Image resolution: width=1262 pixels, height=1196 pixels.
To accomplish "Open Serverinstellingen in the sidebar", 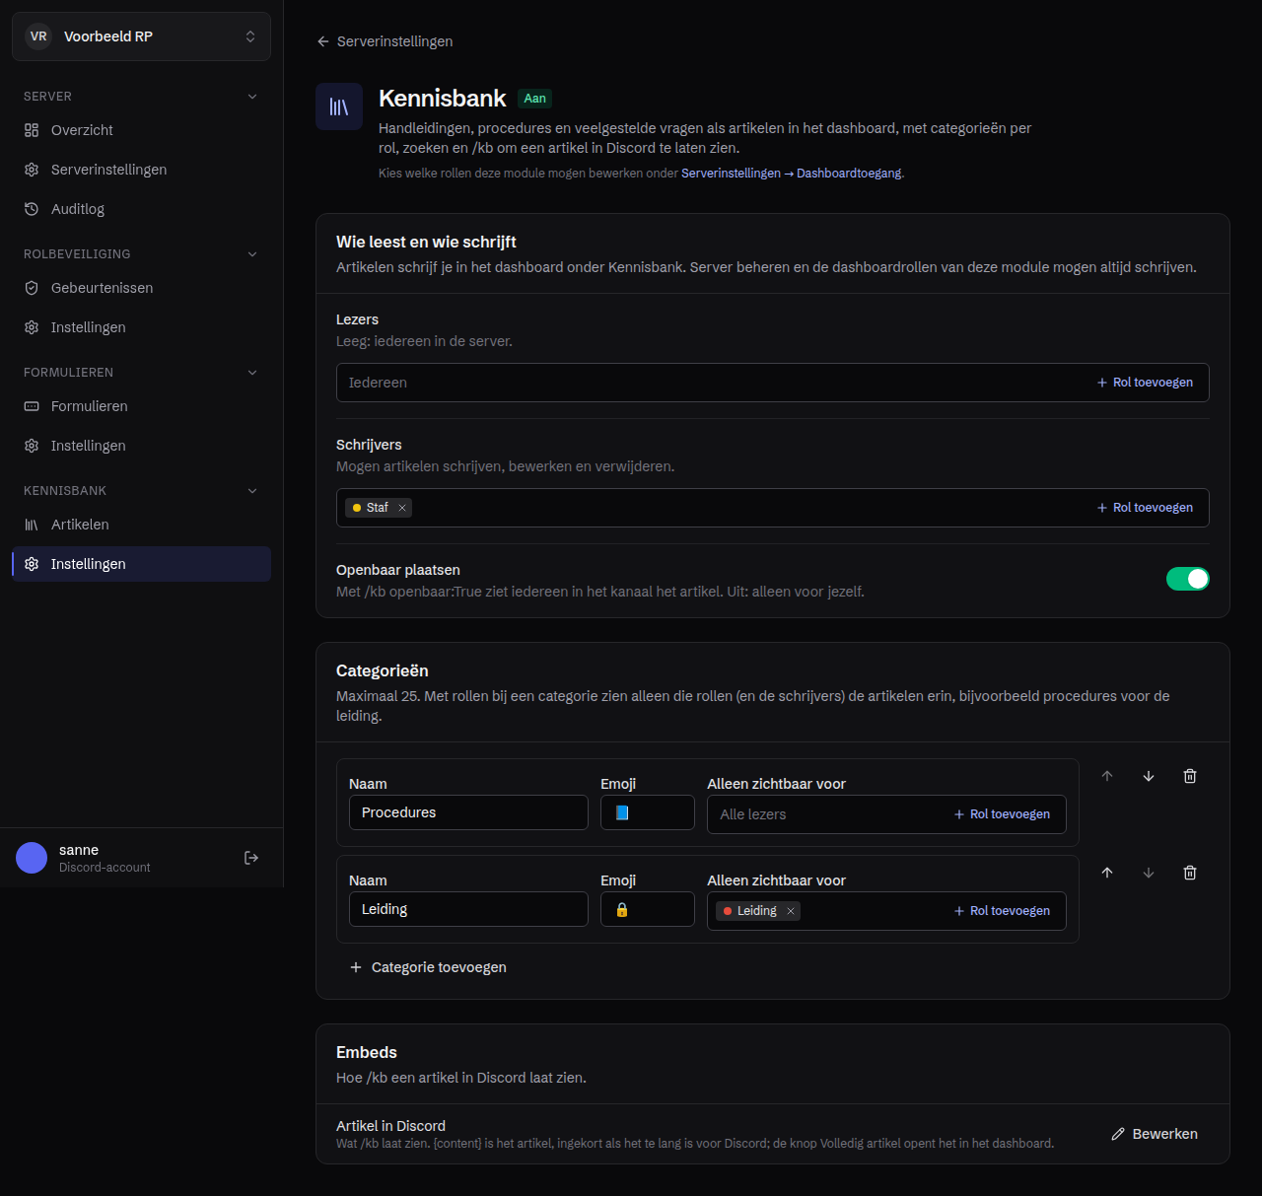I will click(142, 170).
